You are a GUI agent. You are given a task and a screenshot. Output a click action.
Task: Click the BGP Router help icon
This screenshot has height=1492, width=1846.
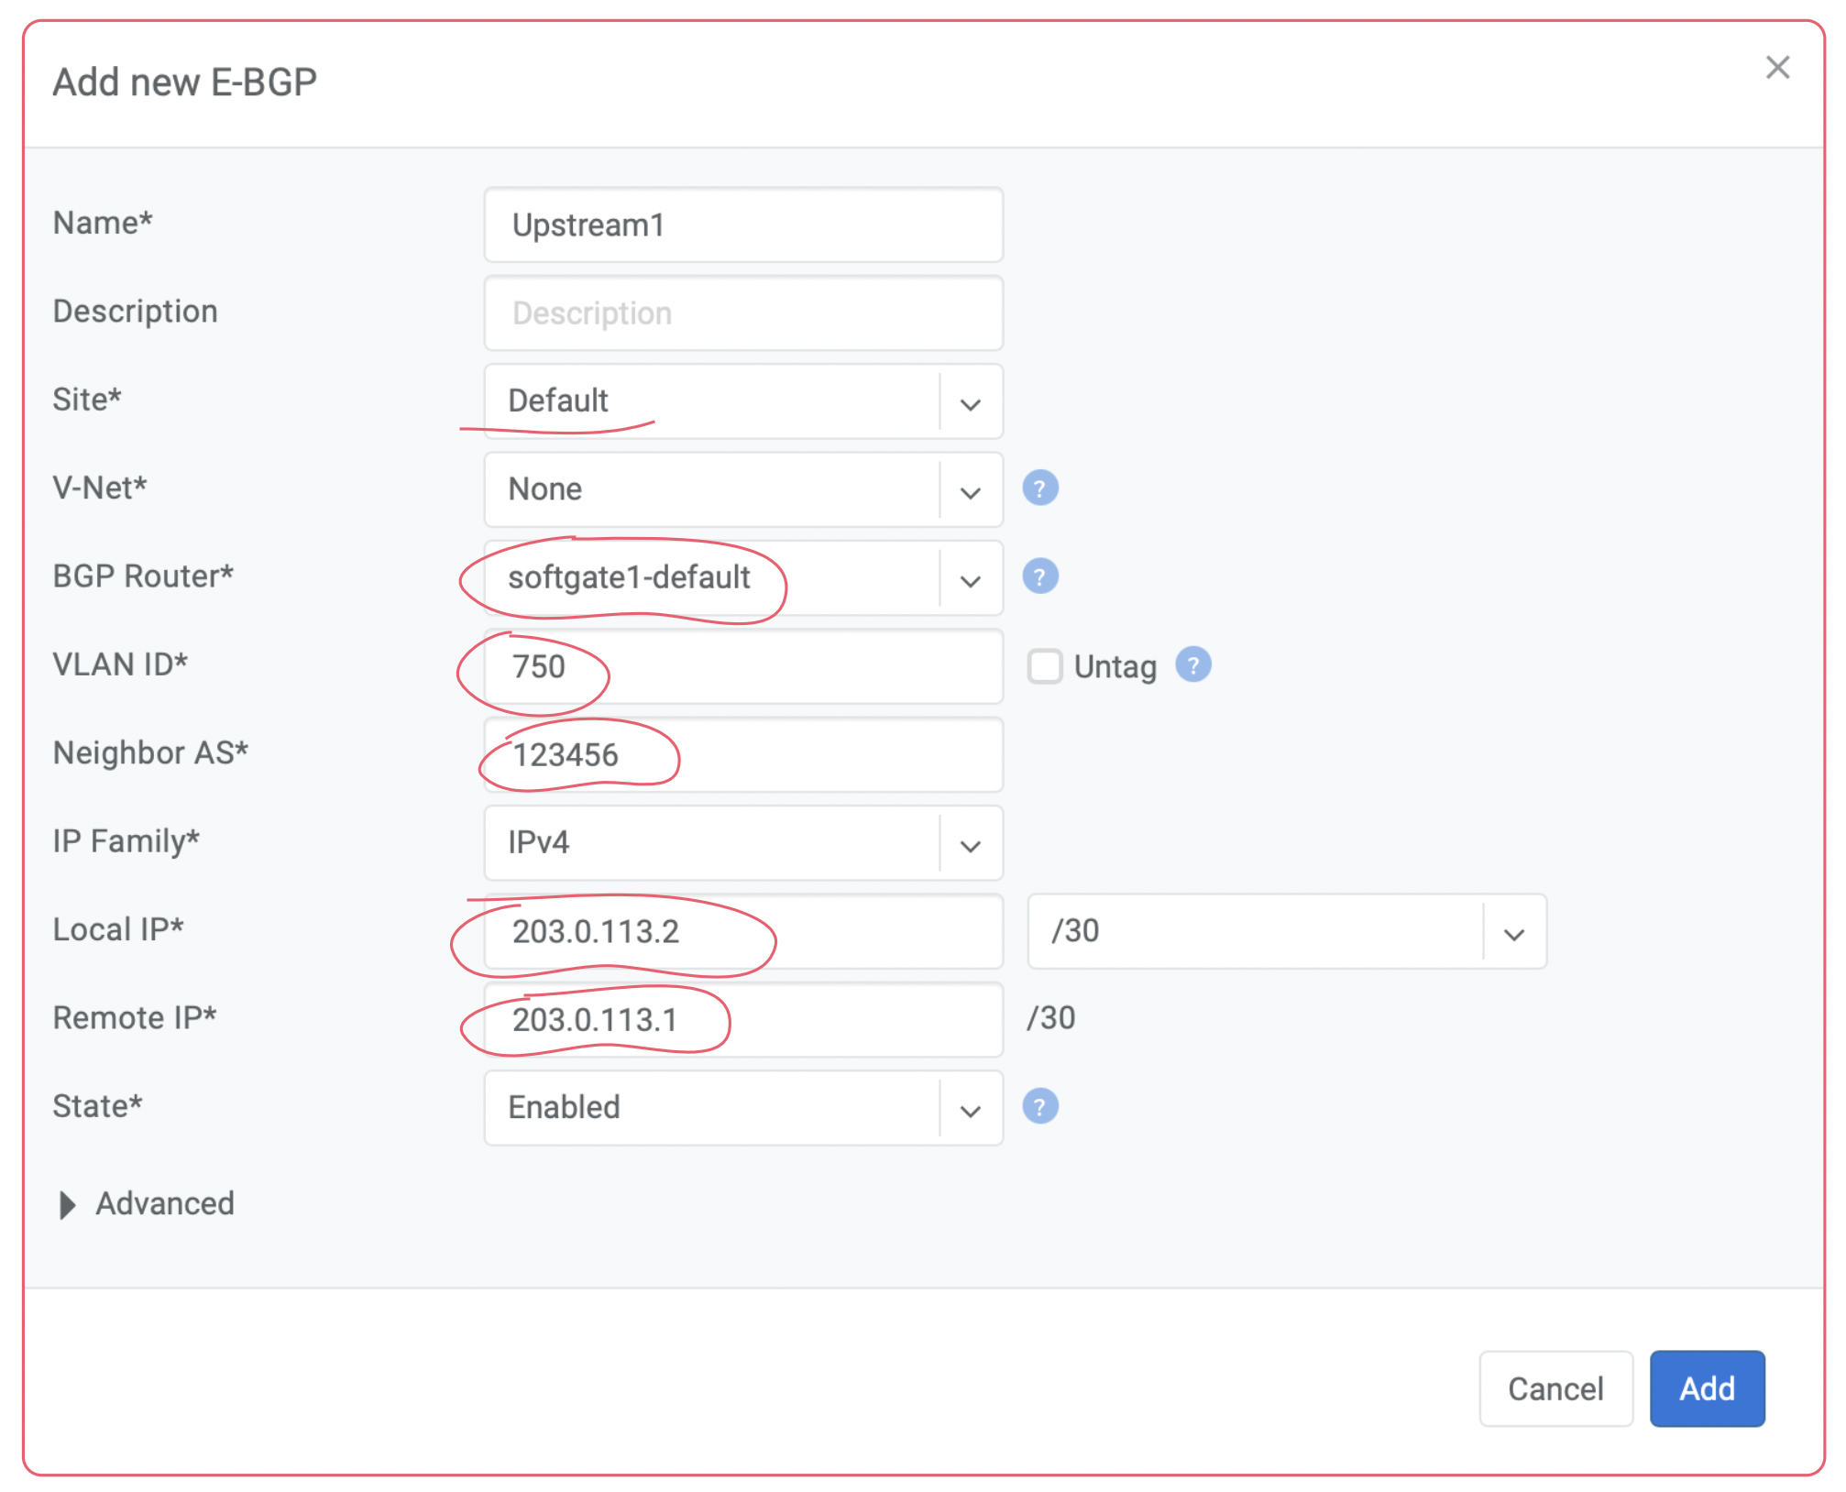(1040, 576)
